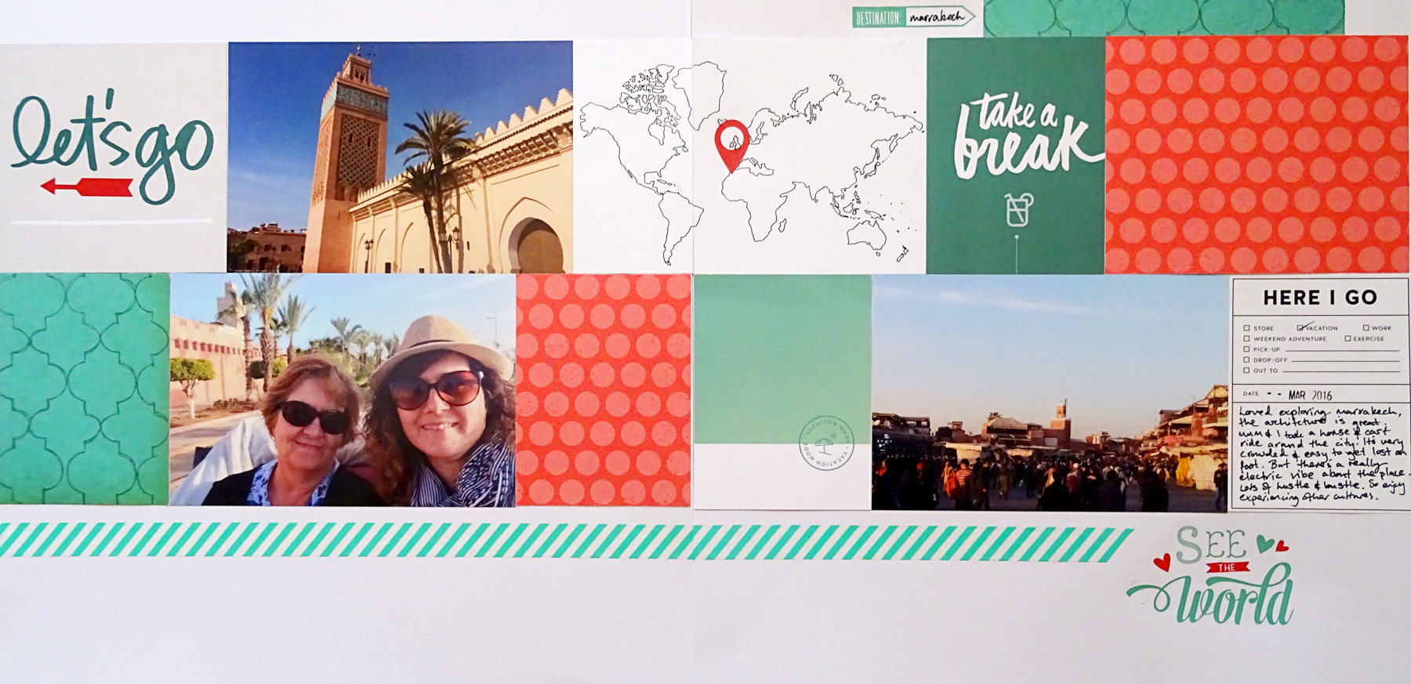The width and height of the screenshot is (1411, 684).
Task: Open the photo of two women in sunglasses
Action: click(343, 389)
